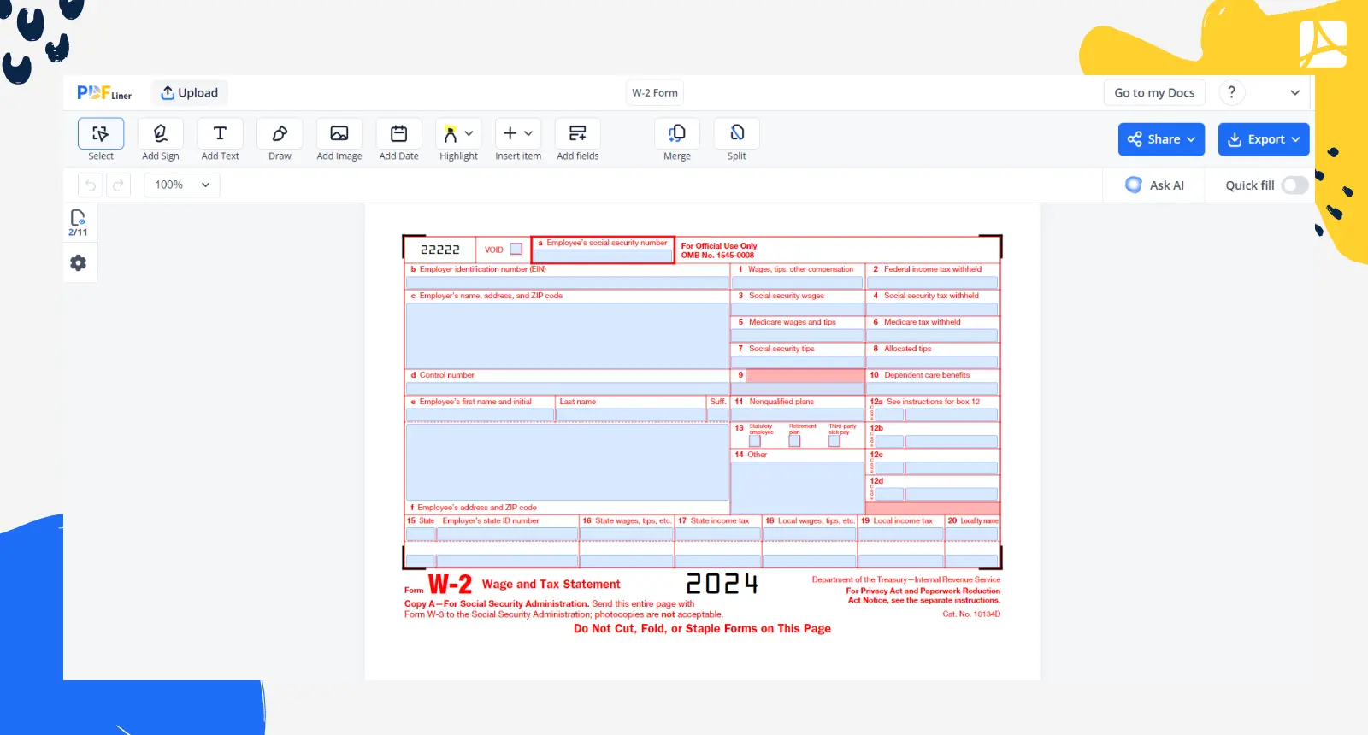The width and height of the screenshot is (1368, 735).
Task: Expand the Insert item dropdown
Action: [517, 140]
